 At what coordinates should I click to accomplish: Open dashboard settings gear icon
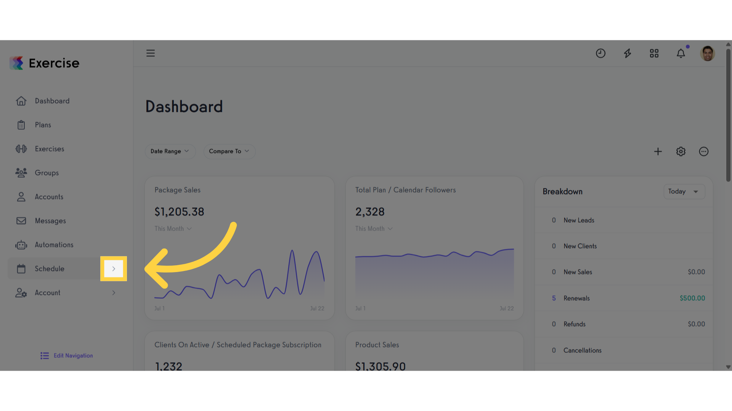(681, 151)
